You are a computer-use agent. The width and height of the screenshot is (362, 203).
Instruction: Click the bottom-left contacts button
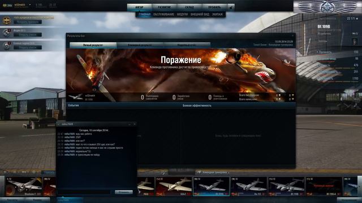tap(12, 201)
